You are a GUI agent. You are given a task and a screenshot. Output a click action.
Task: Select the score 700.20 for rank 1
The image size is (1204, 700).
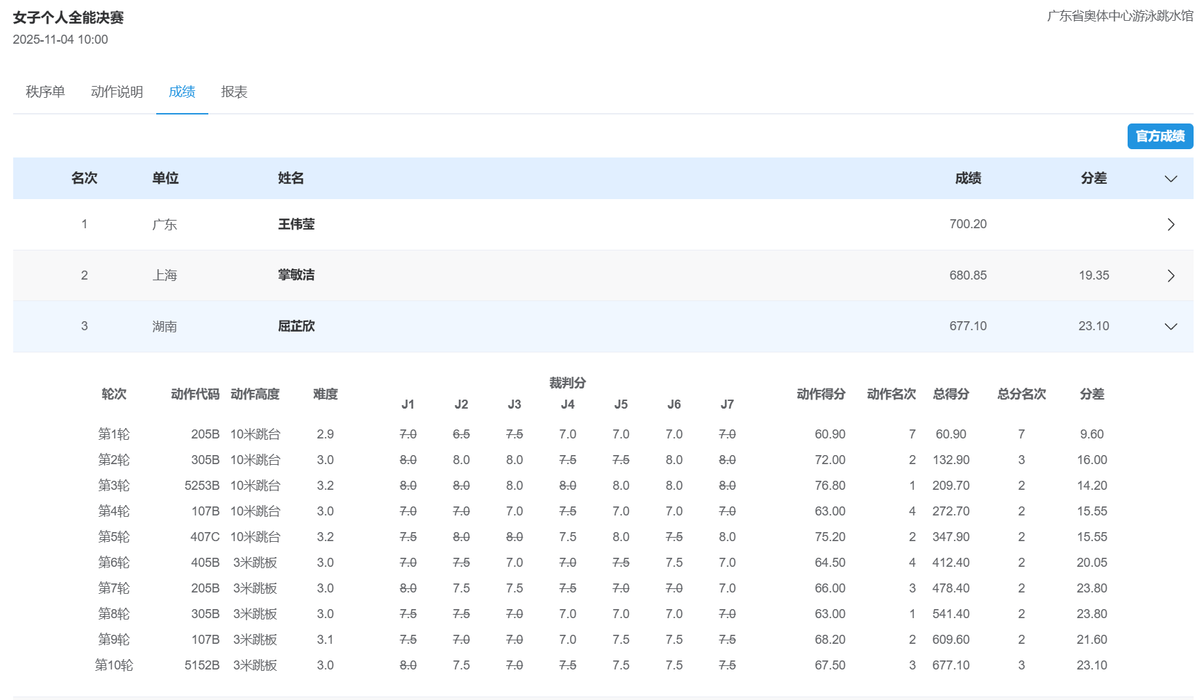[968, 224]
